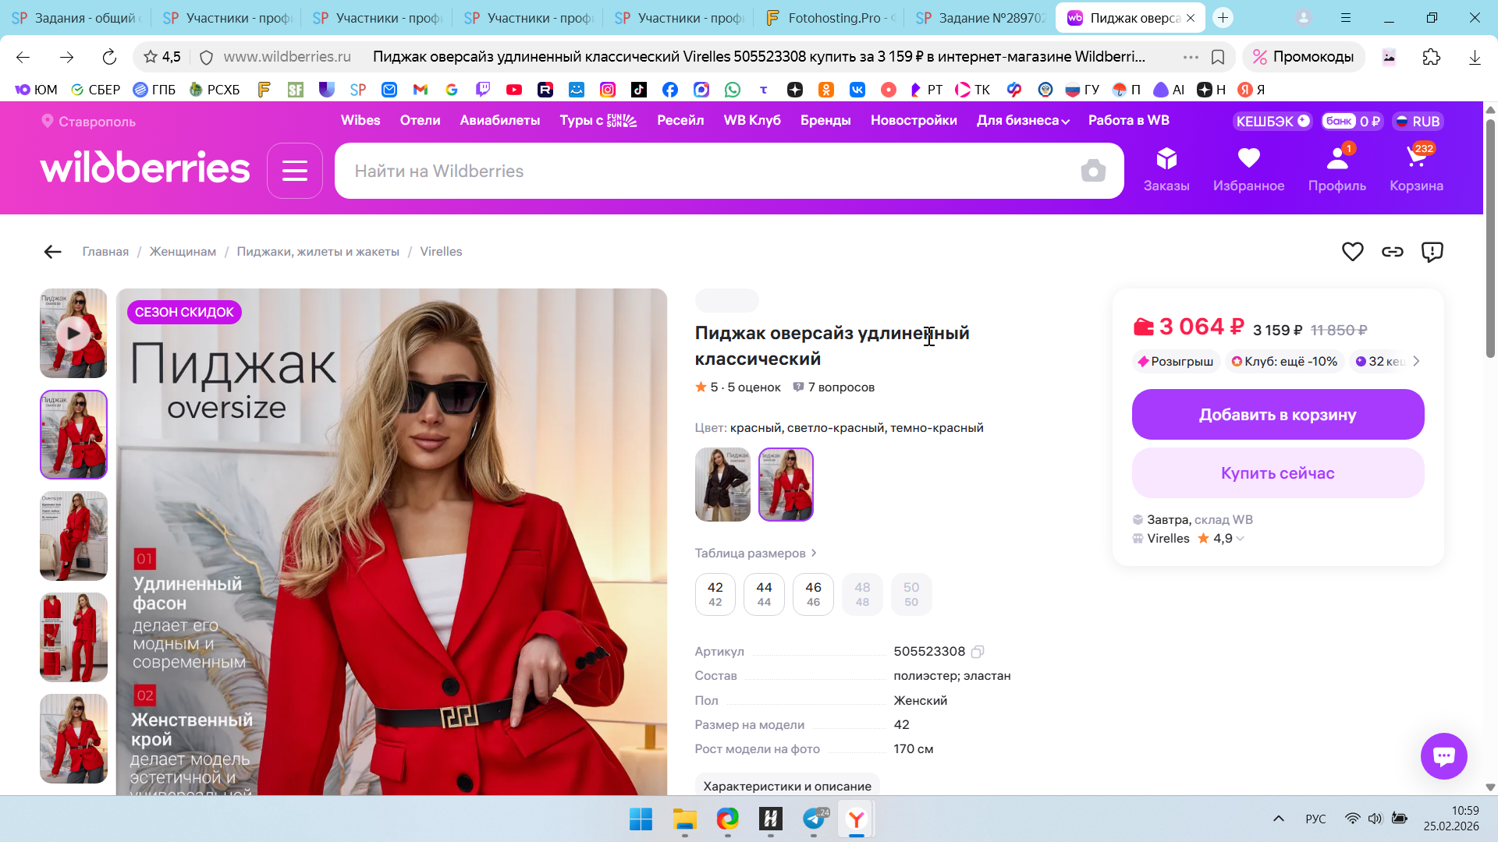This screenshot has height=842, width=1498.
Task: Click the camera search-by-photo icon
Action: [x=1093, y=171]
